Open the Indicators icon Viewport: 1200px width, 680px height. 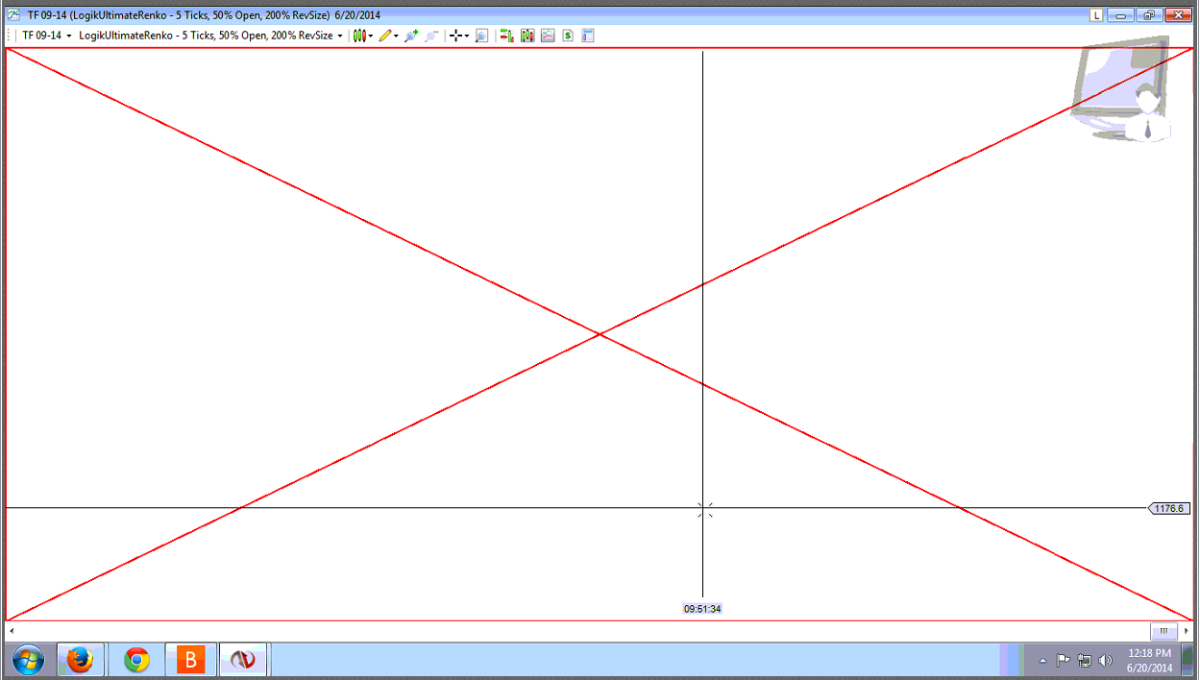pyautogui.click(x=527, y=36)
